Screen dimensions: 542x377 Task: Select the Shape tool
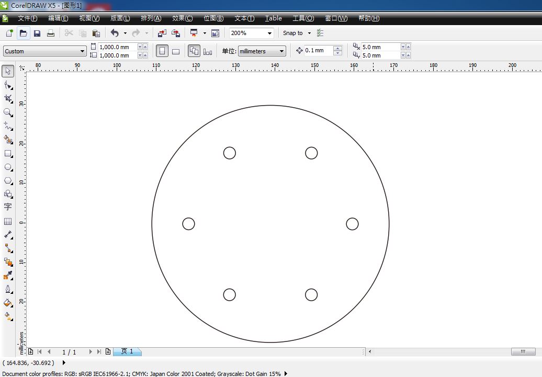tap(8, 84)
